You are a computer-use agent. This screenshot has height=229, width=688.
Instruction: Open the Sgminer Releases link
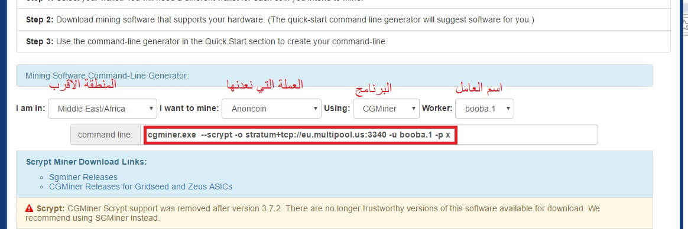pyautogui.click(x=83, y=177)
